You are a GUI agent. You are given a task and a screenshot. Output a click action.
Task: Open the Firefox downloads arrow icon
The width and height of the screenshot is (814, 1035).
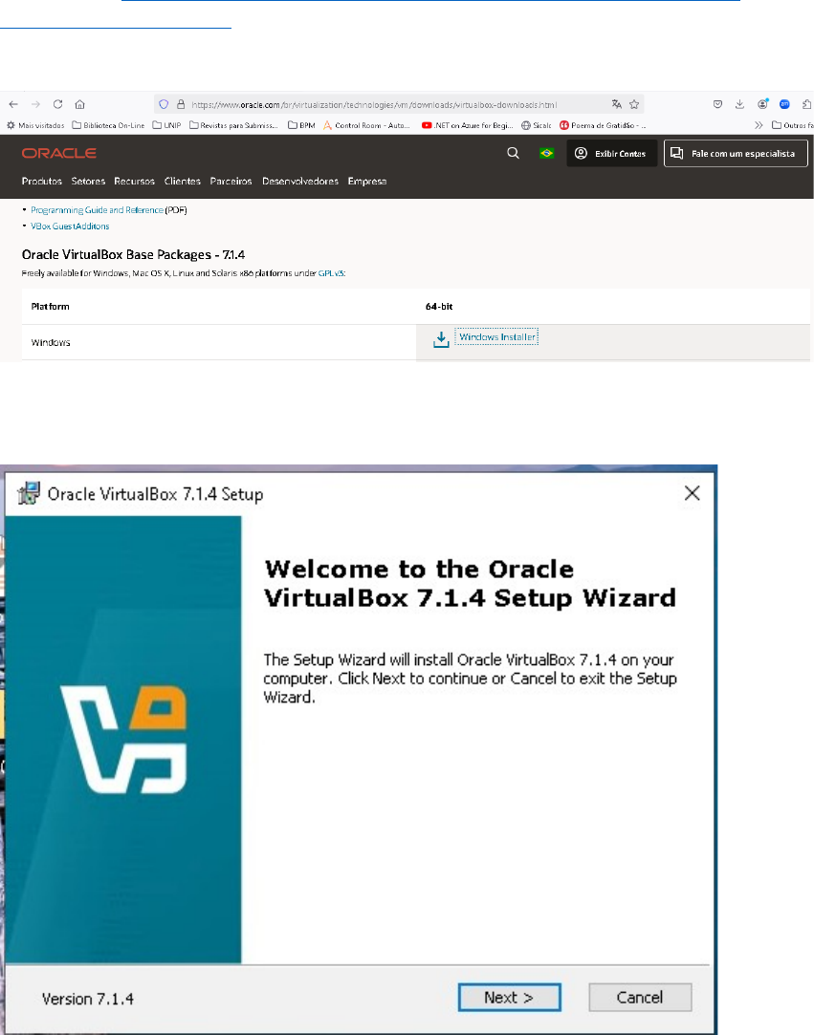(739, 104)
